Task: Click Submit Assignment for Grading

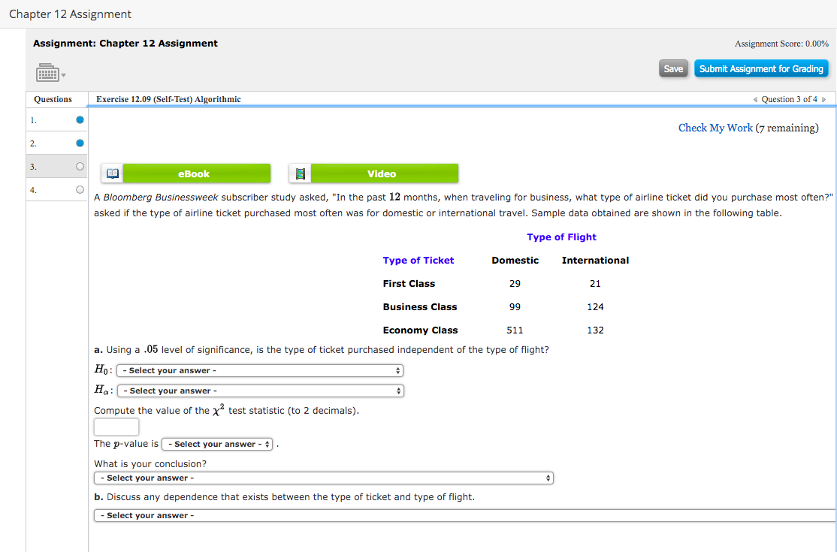Action: click(x=761, y=69)
